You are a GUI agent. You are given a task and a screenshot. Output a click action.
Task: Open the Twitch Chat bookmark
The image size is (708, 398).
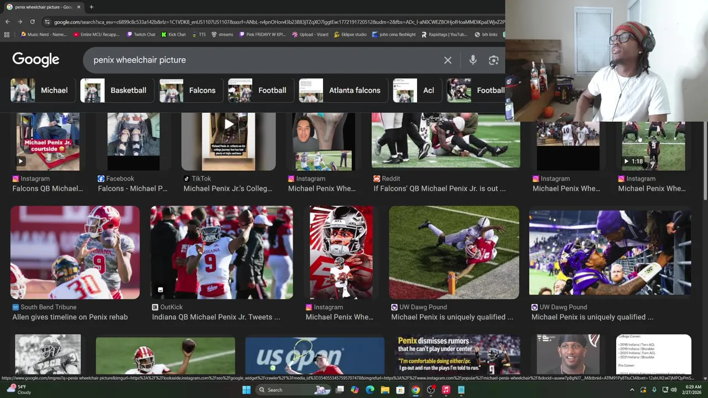[140, 34]
